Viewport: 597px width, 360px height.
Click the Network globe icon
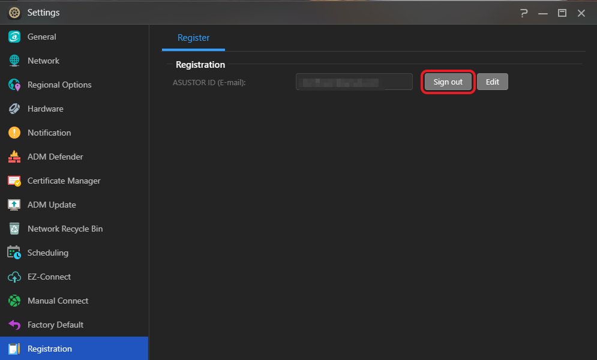[x=14, y=61]
